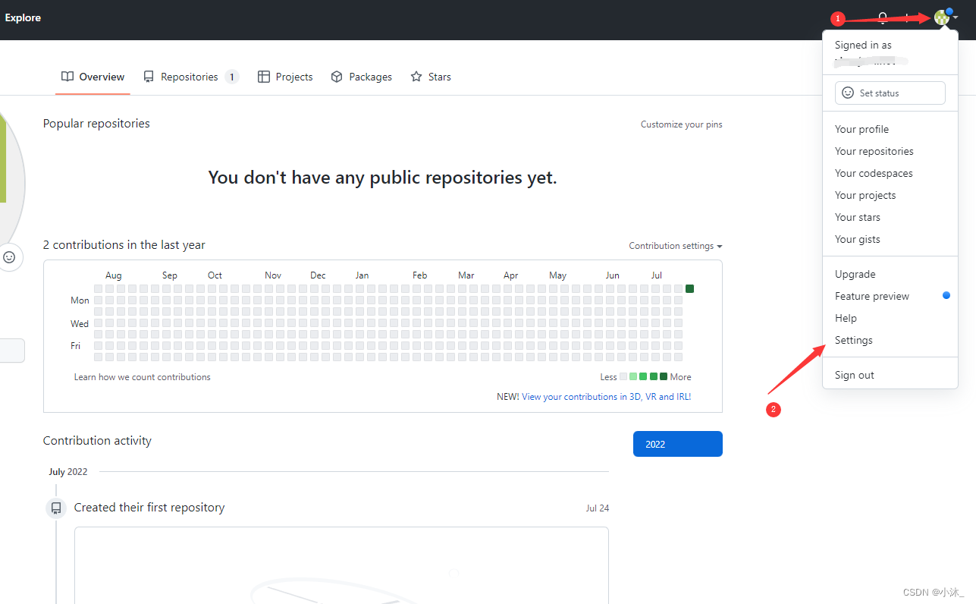Click the "2 contributions in the last year" text
Screen dimensions: 976x604
(124, 245)
